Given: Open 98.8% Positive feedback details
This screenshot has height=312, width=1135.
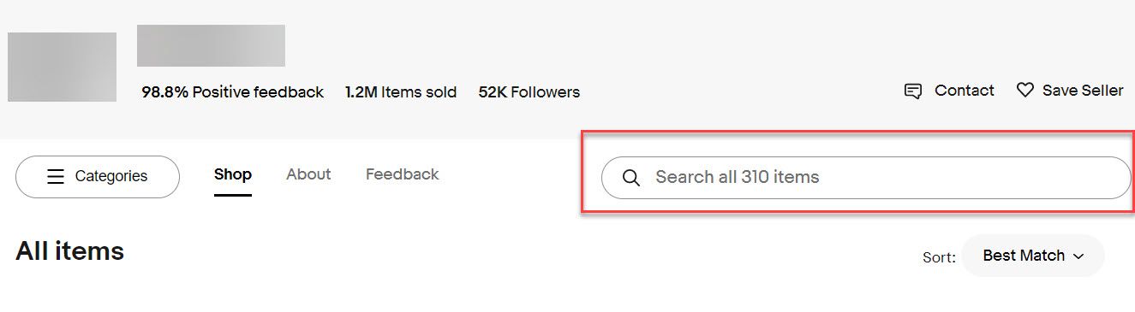Looking at the screenshot, I should click(233, 92).
